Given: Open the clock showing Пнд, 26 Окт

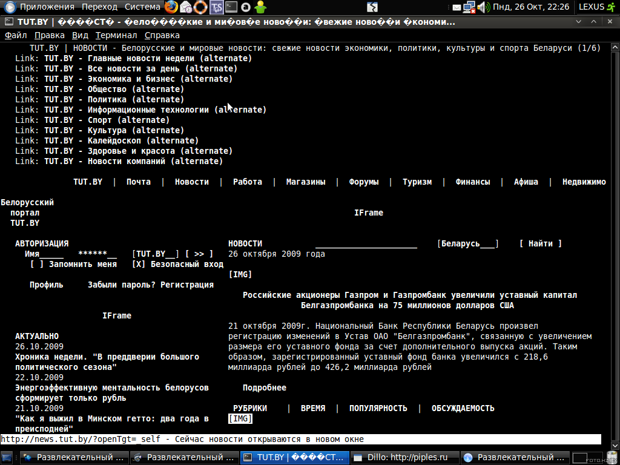Looking at the screenshot, I should click(x=530, y=7).
